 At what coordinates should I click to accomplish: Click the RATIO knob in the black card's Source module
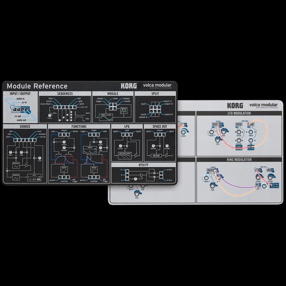click(10, 152)
